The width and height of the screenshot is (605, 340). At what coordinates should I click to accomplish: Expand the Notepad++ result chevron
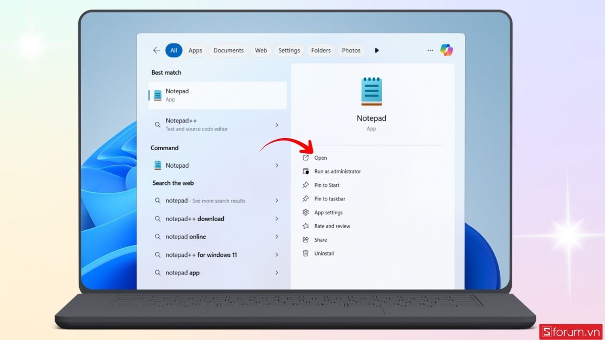277,124
